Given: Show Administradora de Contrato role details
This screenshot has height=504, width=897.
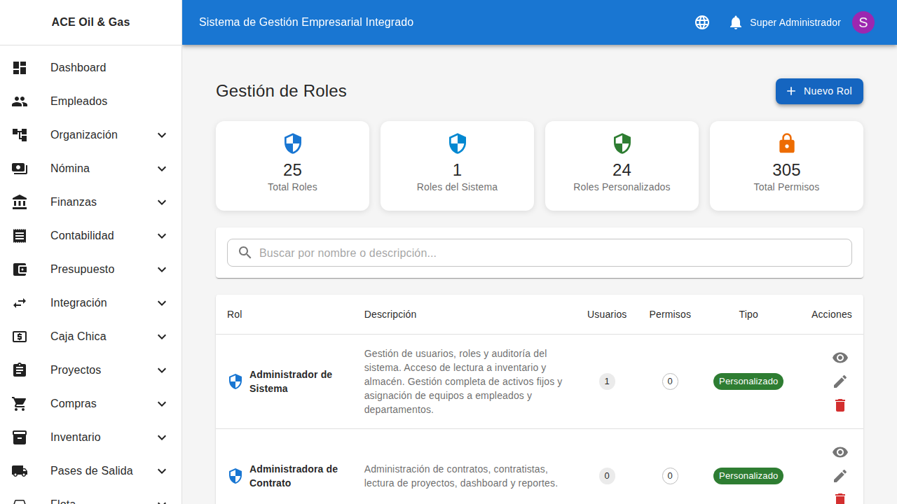Looking at the screenshot, I should pyautogui.click(x=840, y=452).
